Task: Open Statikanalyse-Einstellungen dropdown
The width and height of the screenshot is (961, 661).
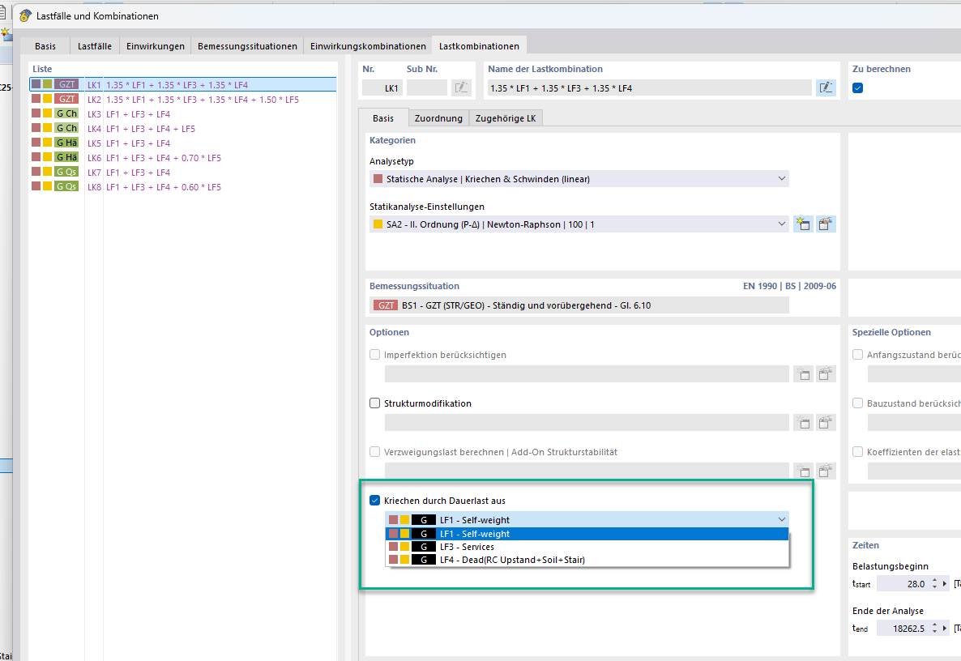Action: tap(579, 224)
